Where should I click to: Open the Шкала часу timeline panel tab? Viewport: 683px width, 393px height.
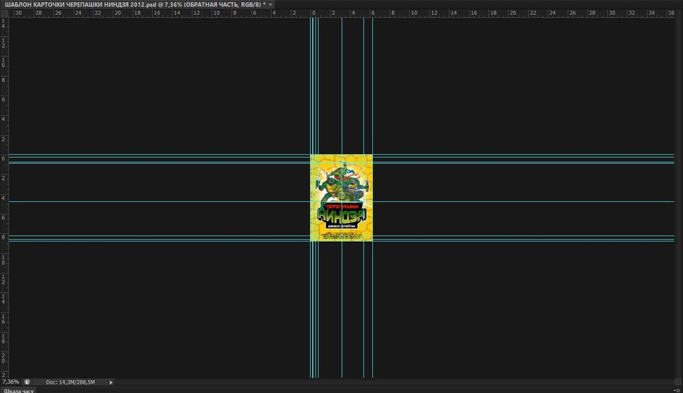coord(19,390)
